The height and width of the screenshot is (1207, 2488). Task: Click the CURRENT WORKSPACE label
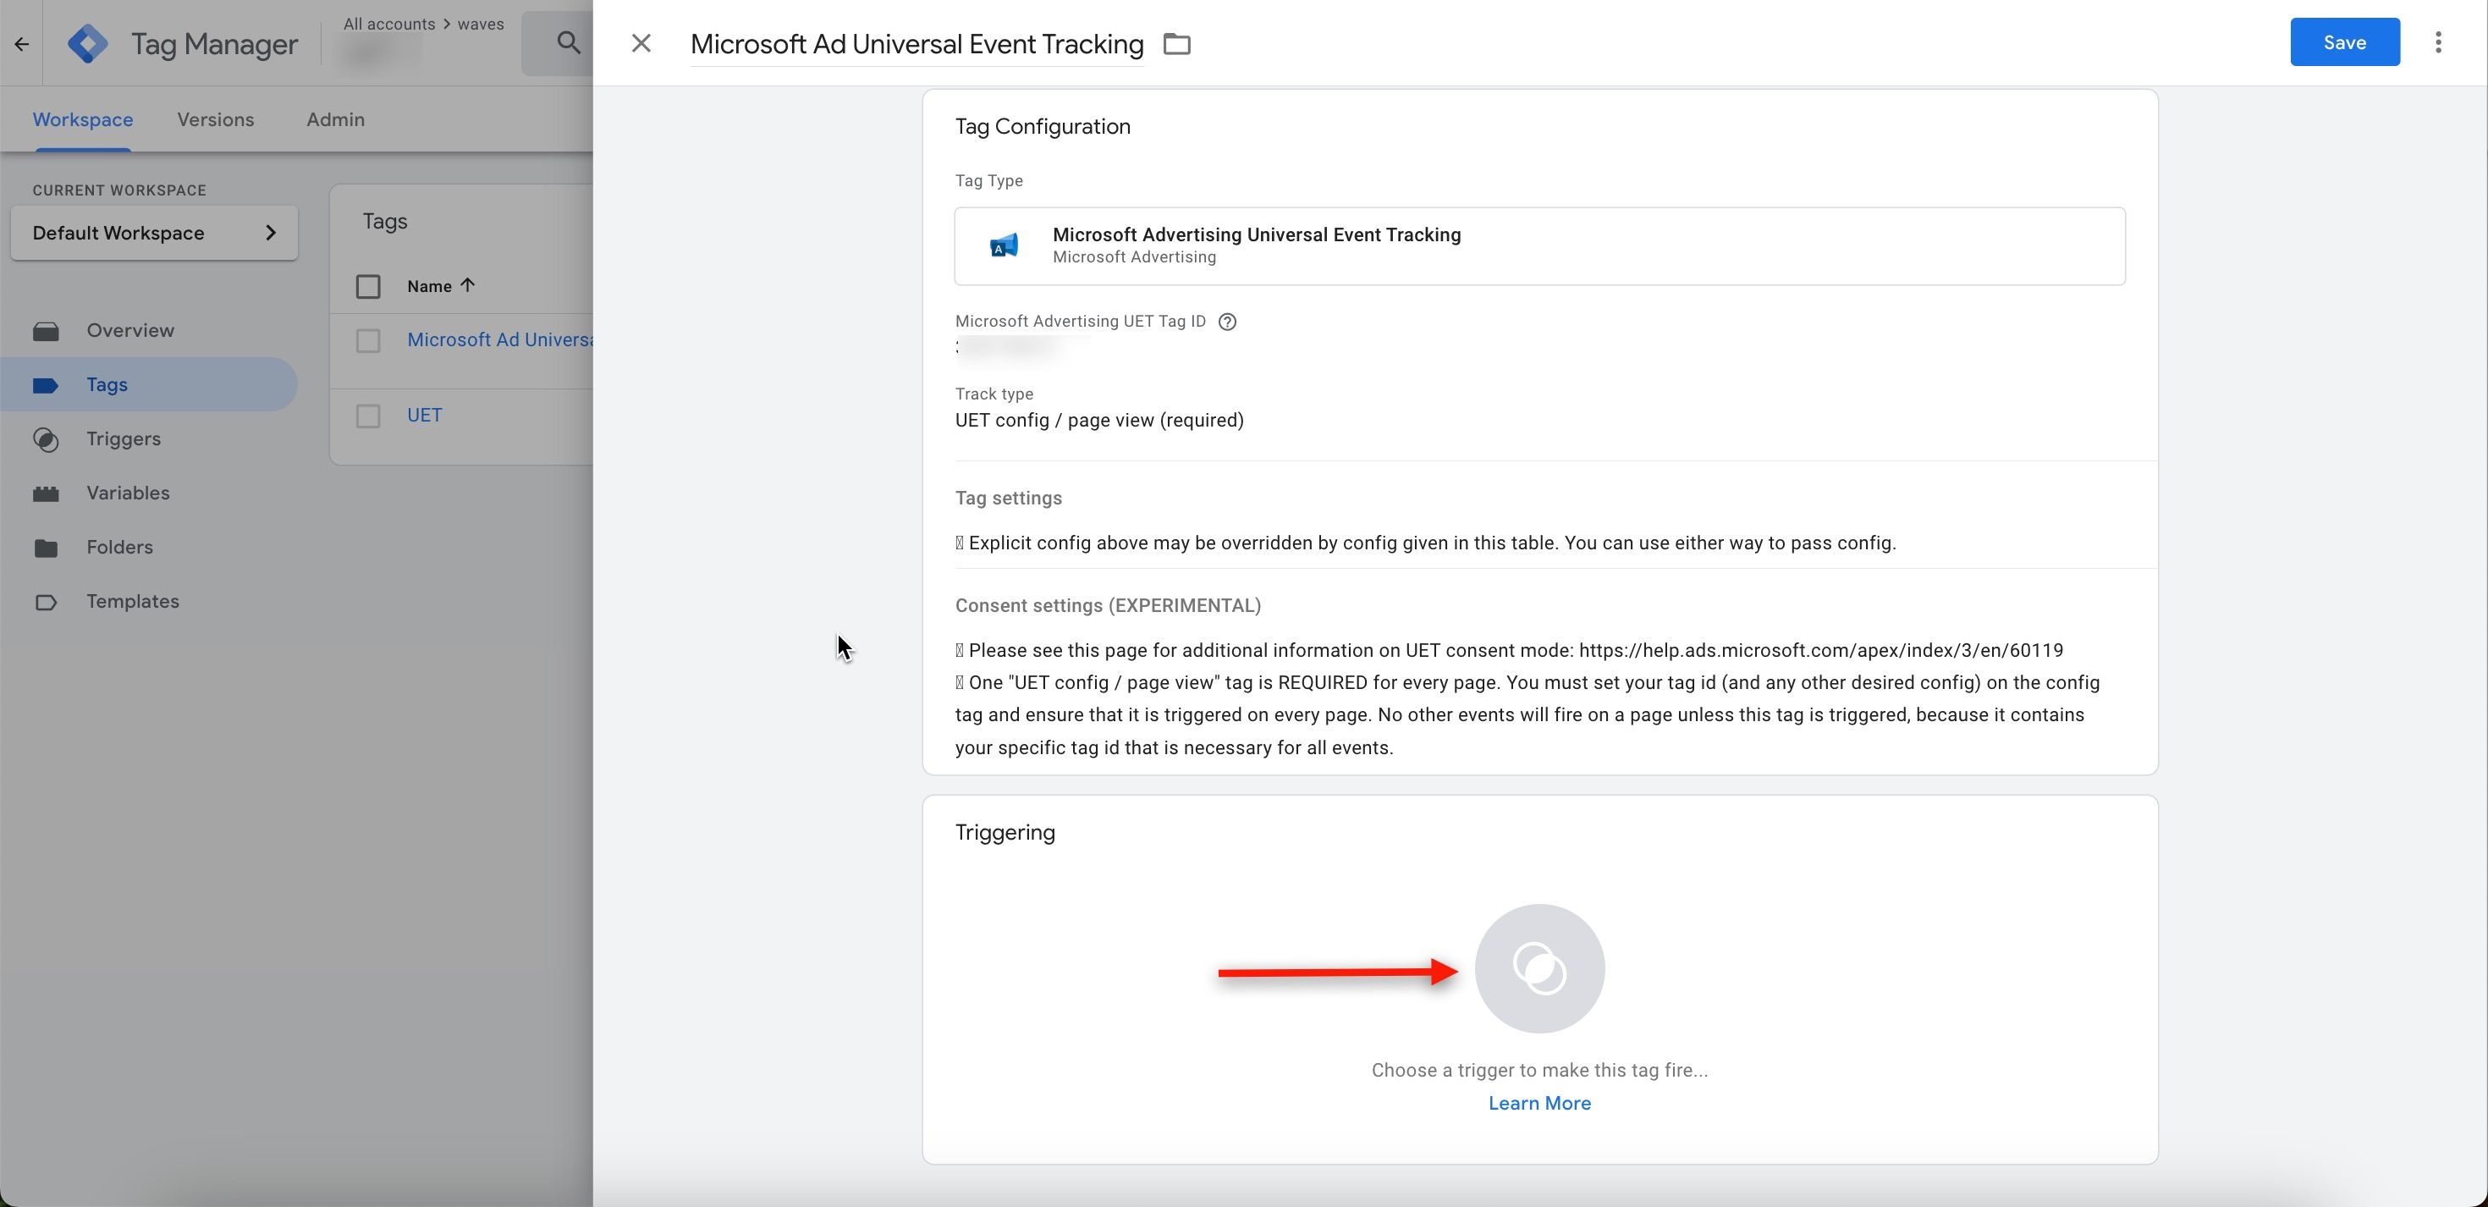pos(120,190)
